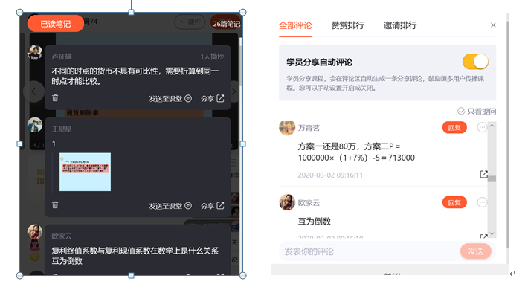Select 卢征雄's note text about 货币
This screenshot has height=290, width=525.
point(135,76)
